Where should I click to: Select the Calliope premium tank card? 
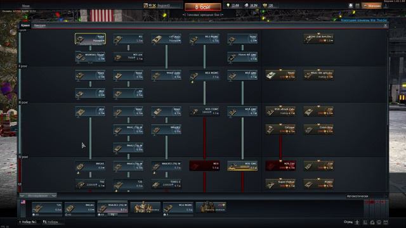[x=280, y=129]
